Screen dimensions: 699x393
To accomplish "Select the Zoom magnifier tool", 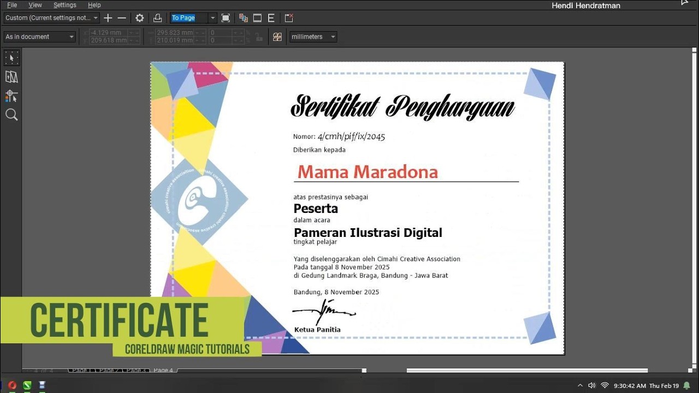I will pos(11,115).
